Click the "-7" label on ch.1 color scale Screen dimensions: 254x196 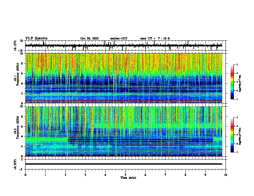tap(237, 99)
